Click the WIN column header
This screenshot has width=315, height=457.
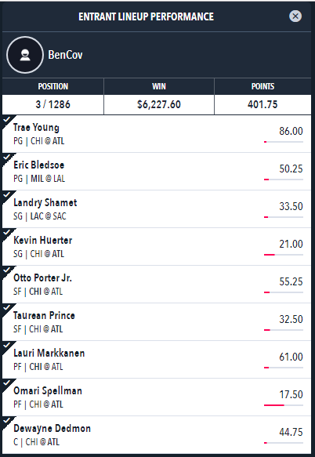pyautogui.click(x=159, y=86)
